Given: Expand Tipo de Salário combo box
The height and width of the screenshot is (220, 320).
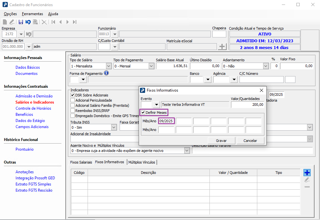Looking at the screenshot, I should click(109, 66).
